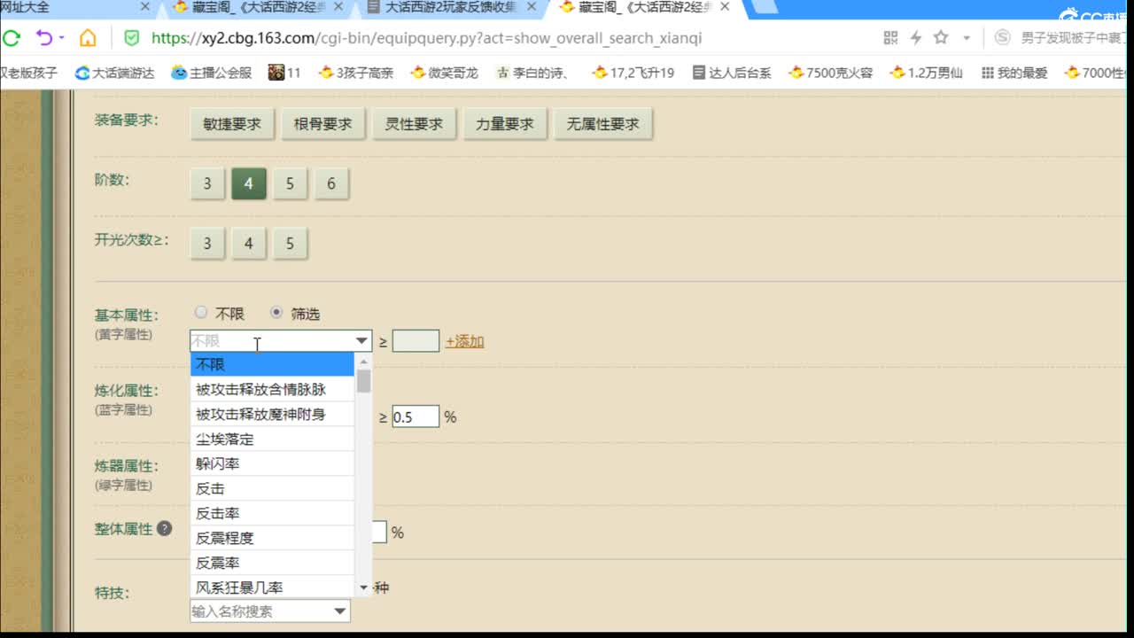Click the dropdown list scroll-down arrow
The width and height of the screenshot is (1134, 638).
click(363, 588)
